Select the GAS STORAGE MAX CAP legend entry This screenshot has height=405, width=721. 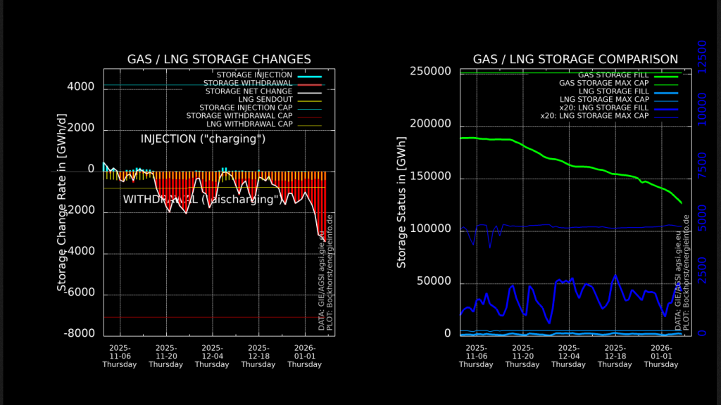pyautogui.click(x=603, y=83)
